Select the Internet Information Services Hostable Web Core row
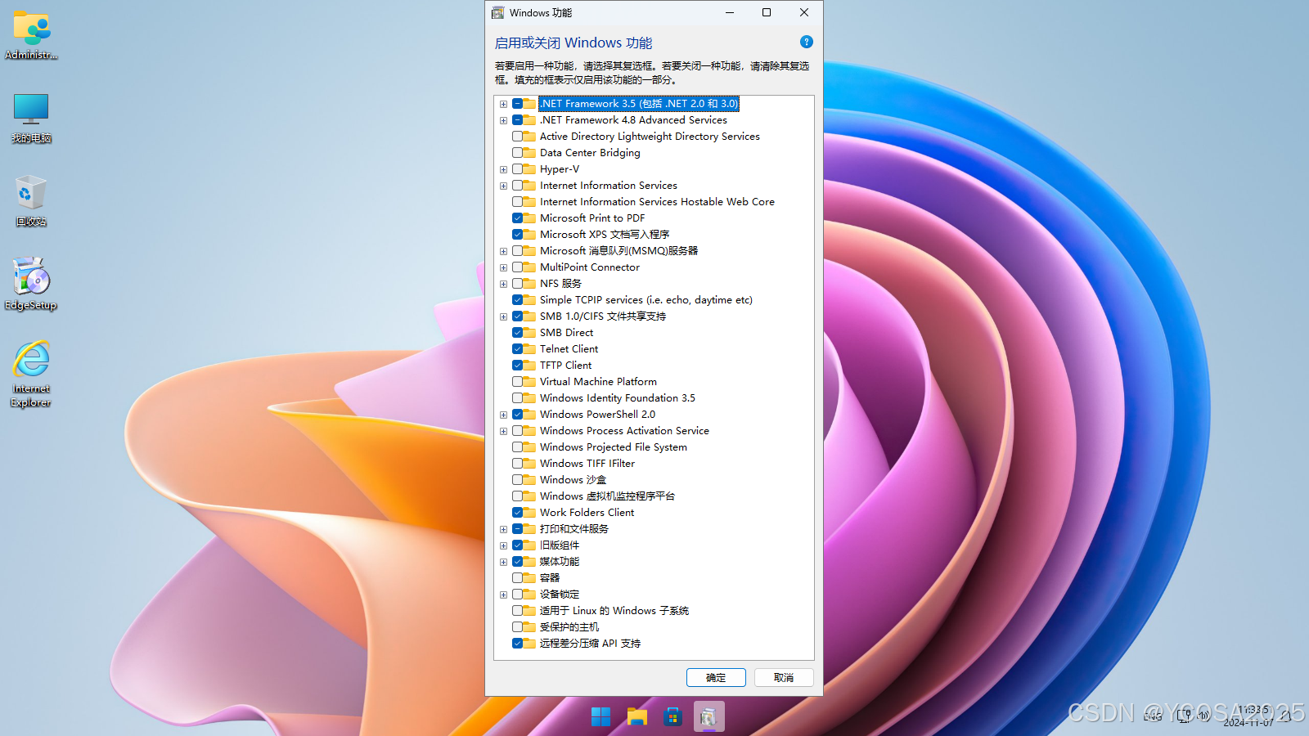 657,202
